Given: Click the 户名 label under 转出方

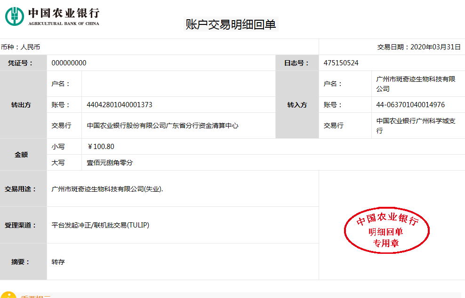Looking at the screenshot, I should [61, 84].
